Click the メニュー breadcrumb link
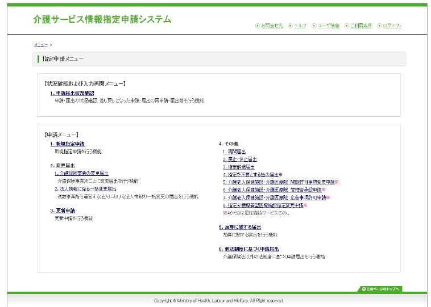 coord(41,44)
